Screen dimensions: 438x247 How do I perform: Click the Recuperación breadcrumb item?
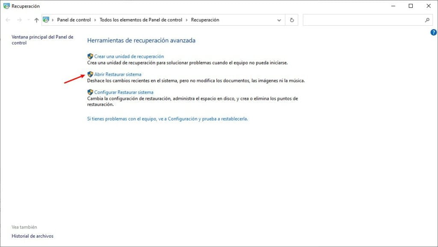point(205,20)
